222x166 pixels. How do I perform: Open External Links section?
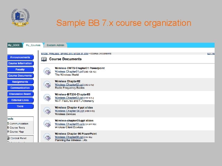point(20,100)
